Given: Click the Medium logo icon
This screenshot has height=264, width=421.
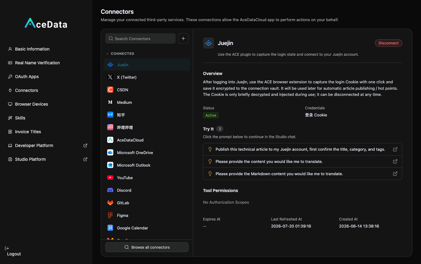Looking at the screenshot, I should pos(110,102).
